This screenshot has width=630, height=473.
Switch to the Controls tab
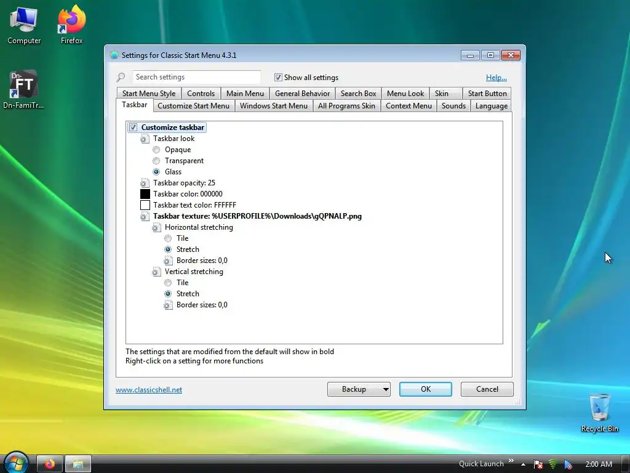[201, 94]
